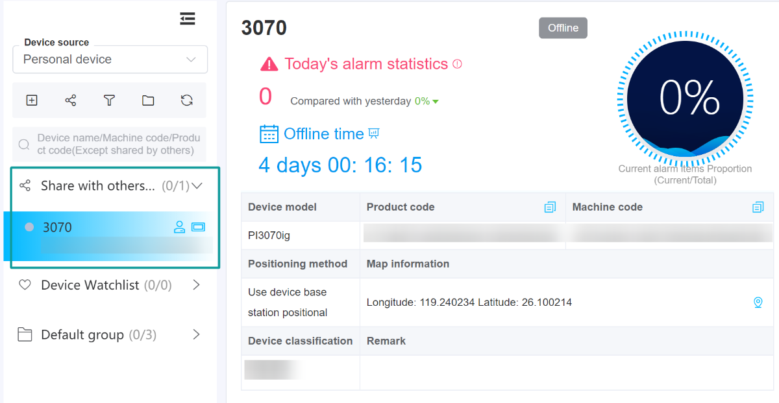Refresh the device list
The height and width of the screenshot is (403, 779).
click(187, 100)
